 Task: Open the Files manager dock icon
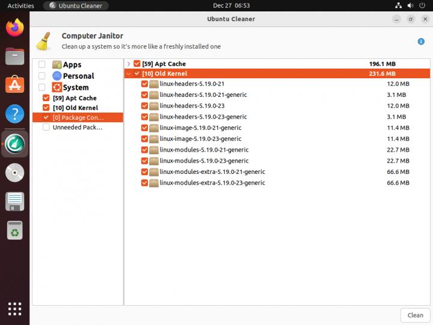coord(15,57)
